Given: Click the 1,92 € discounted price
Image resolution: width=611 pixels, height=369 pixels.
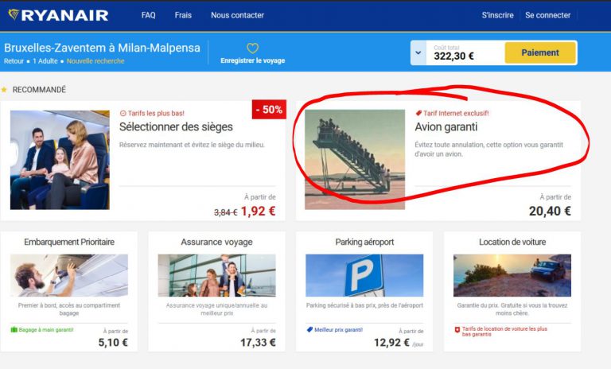Looking at the screenshot, I should pyautogui.click(x=258, y=212).
